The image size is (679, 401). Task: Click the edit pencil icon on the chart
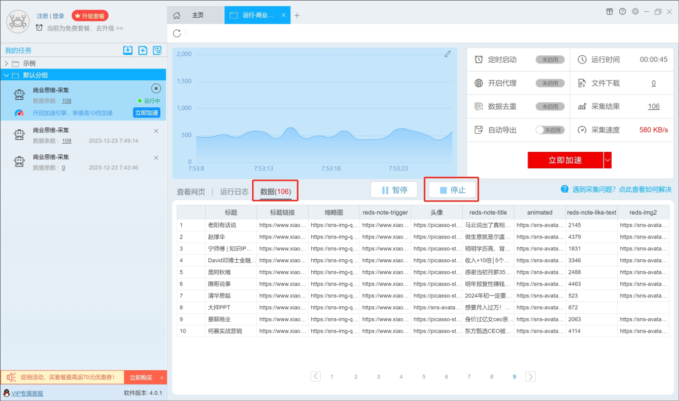click(448, 54)
